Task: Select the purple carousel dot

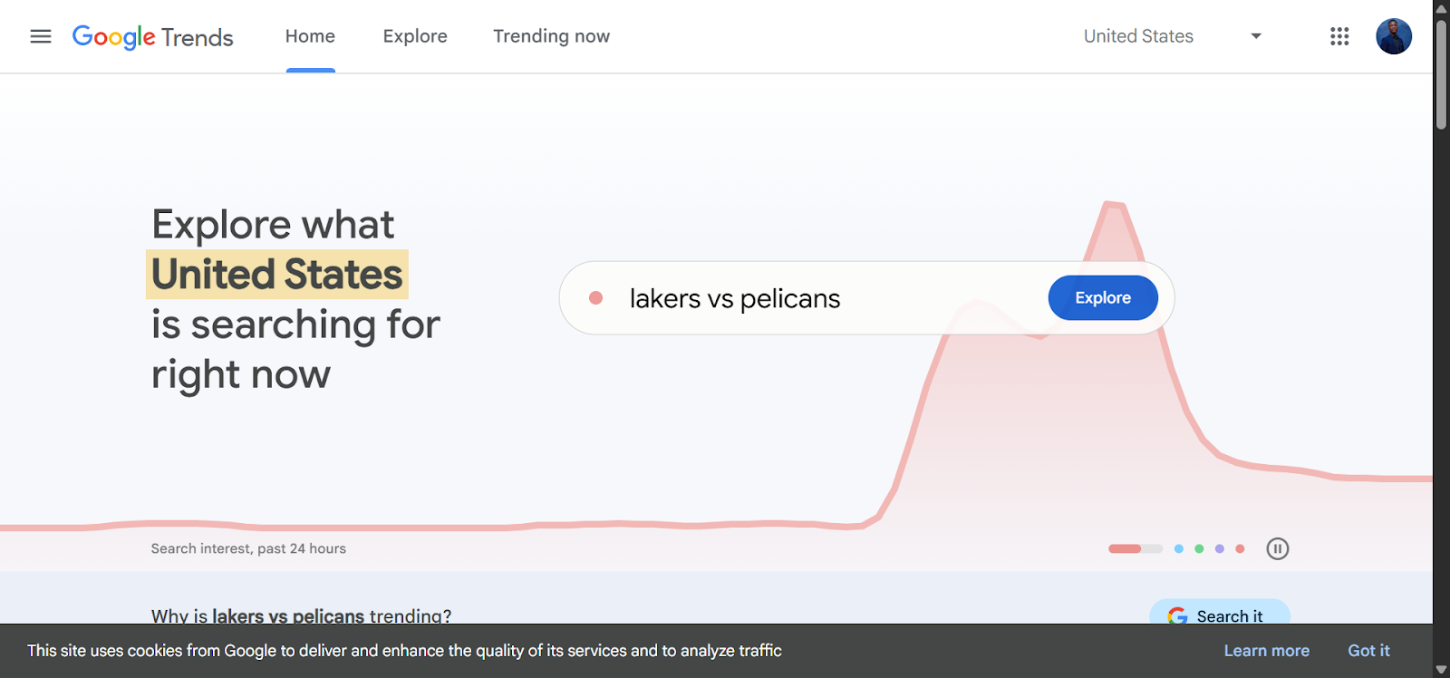Action: click(x=1219, y=548)
